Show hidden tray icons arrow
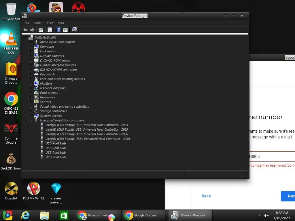Image resolution: width=295 pixels, height=221 pixels. (x=260, y=216)
